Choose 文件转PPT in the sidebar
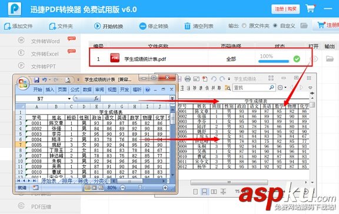The image size is (339, 214). [x=43, y=66]
